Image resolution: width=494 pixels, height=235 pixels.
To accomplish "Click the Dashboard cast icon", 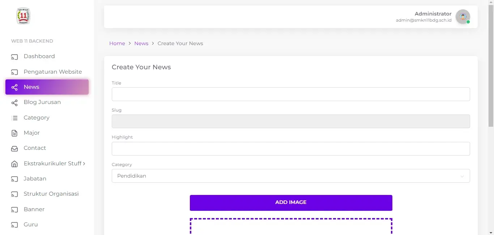I will tap(14, 57).
